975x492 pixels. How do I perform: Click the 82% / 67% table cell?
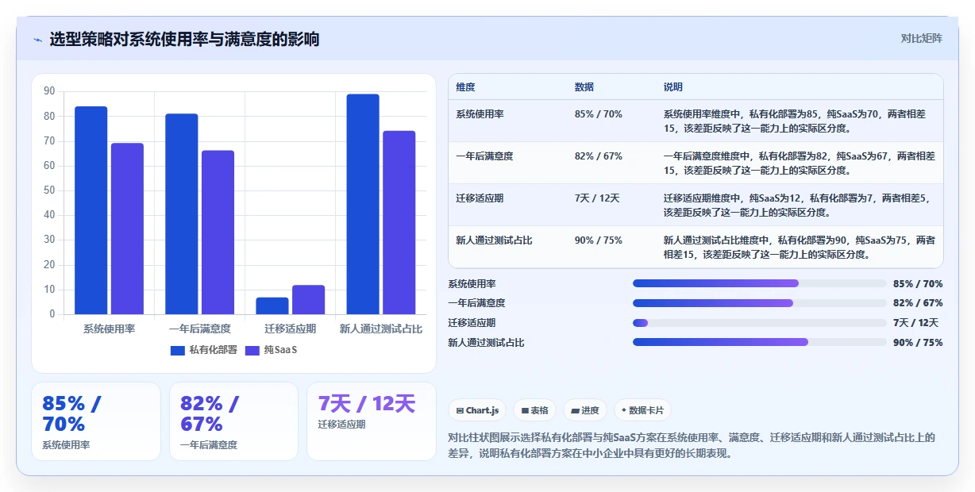[x=599, y=156]
